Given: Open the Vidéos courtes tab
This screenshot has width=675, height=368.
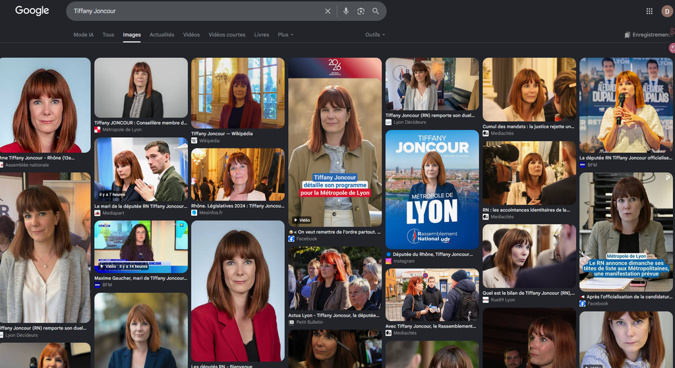Looking at the screenshot, I should pyautogui.click(x=227, y=35).
